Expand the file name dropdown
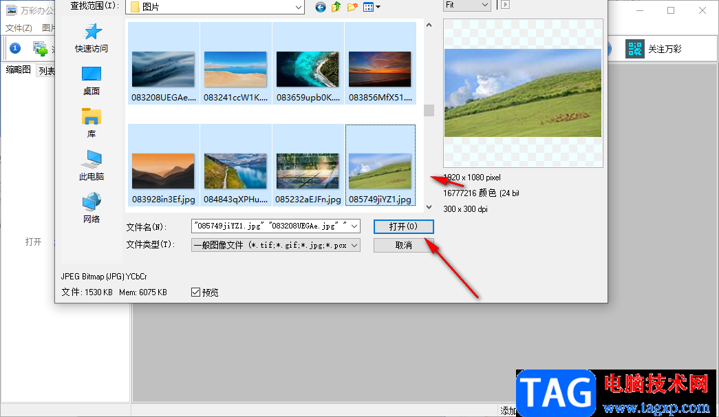 click(x=354, y=226)
